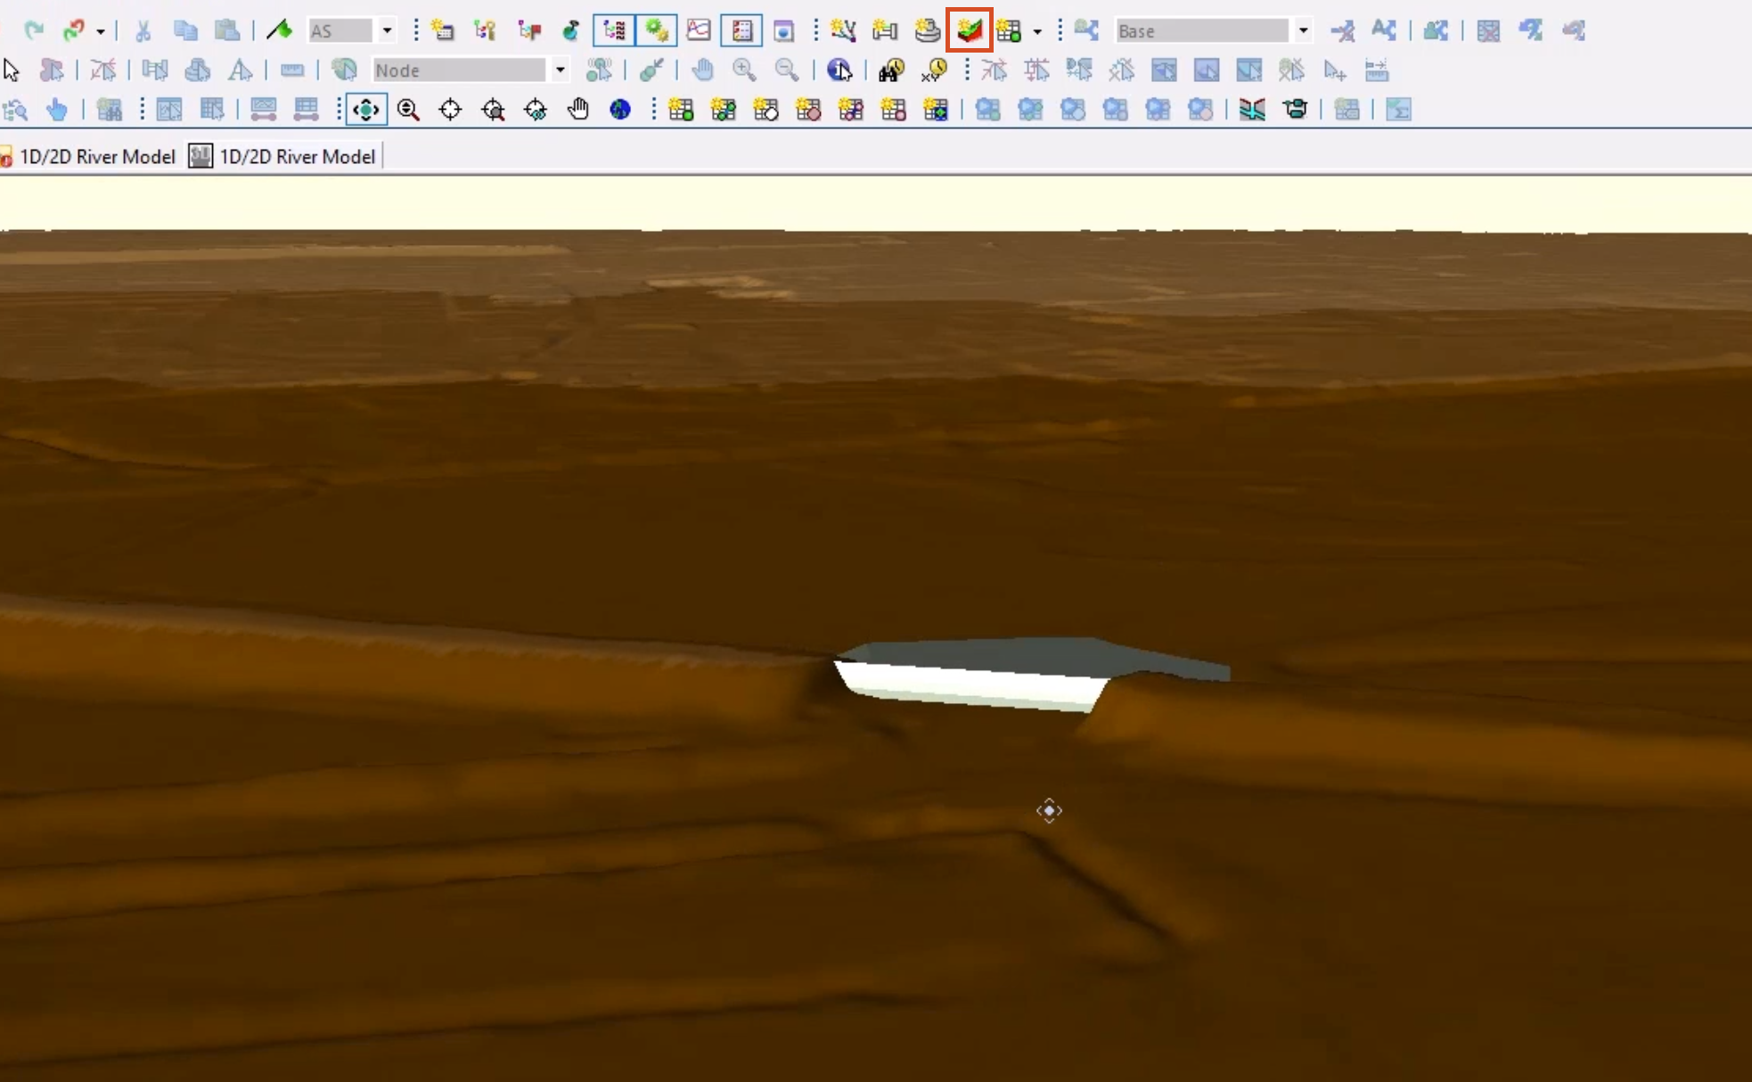Open the Node object type dropdown

coord(560,70)
